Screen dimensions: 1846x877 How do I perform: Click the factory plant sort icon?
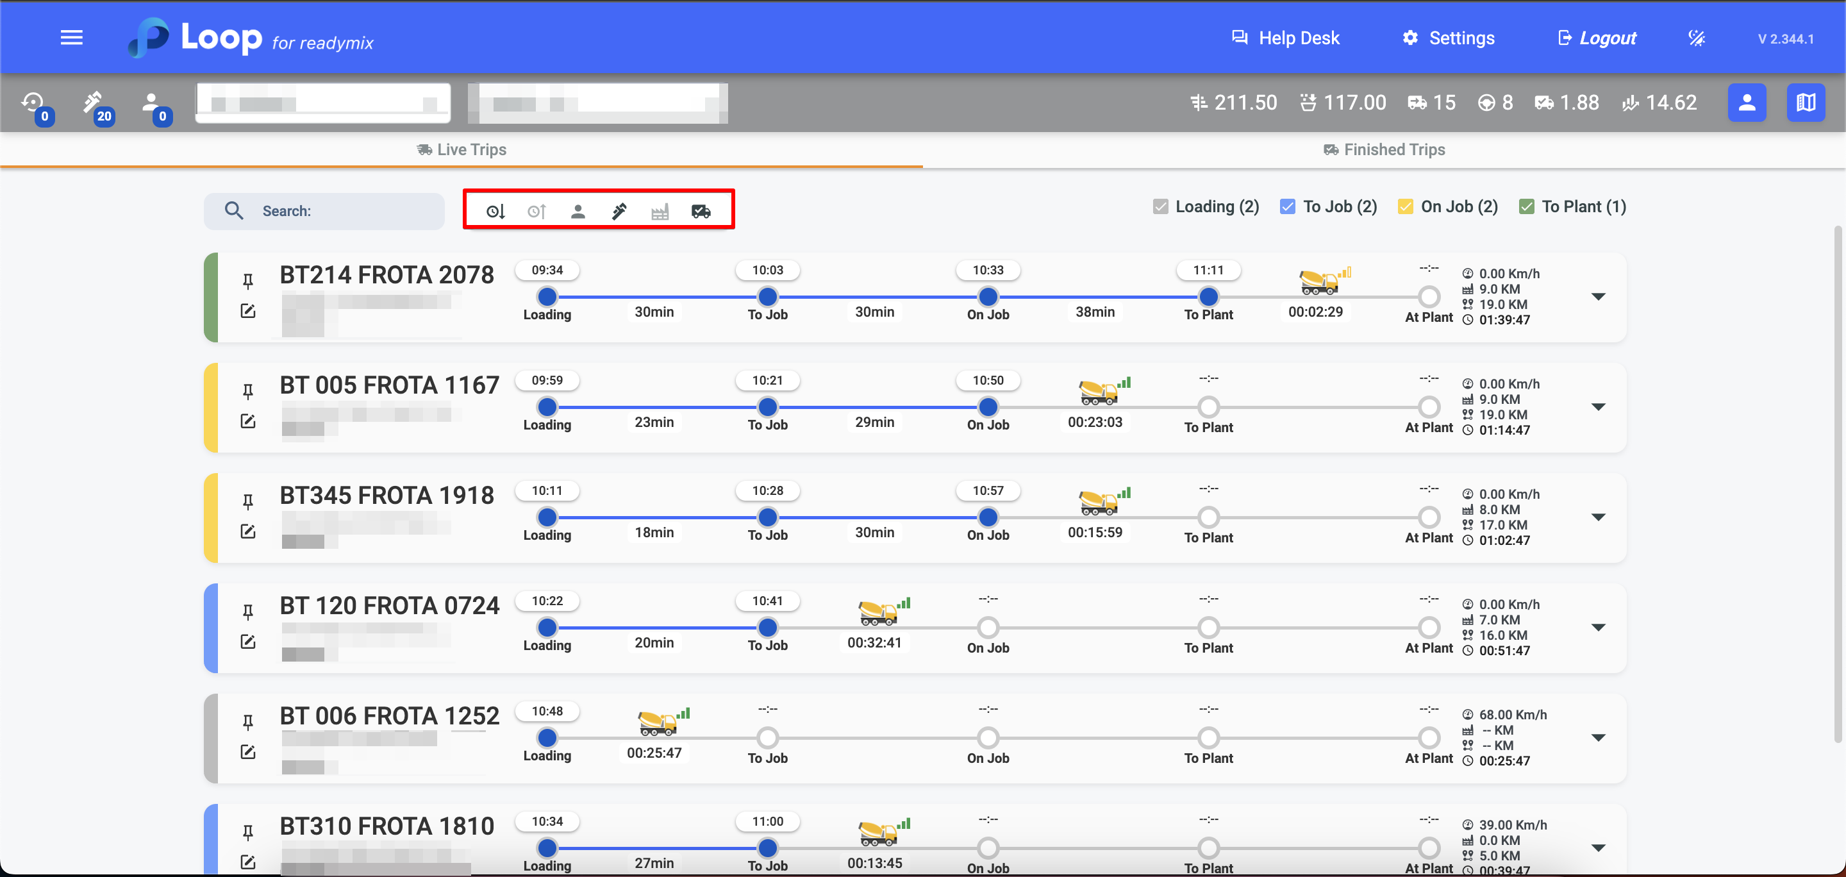click(x=660, y=212)
